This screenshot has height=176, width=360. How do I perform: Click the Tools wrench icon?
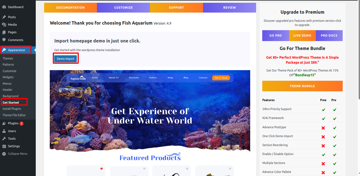pyautogui.click(x=4, y=139)
